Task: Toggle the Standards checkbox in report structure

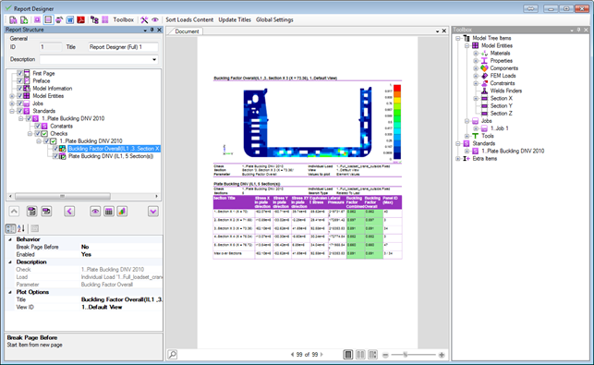Action: [19, 111]
